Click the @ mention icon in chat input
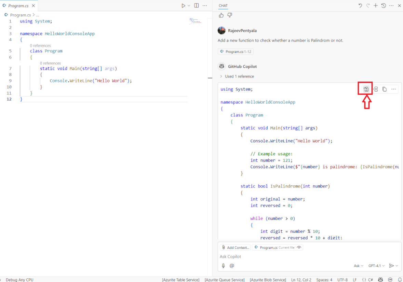Viewport: 403px width, 282px height. pos(232,266)
